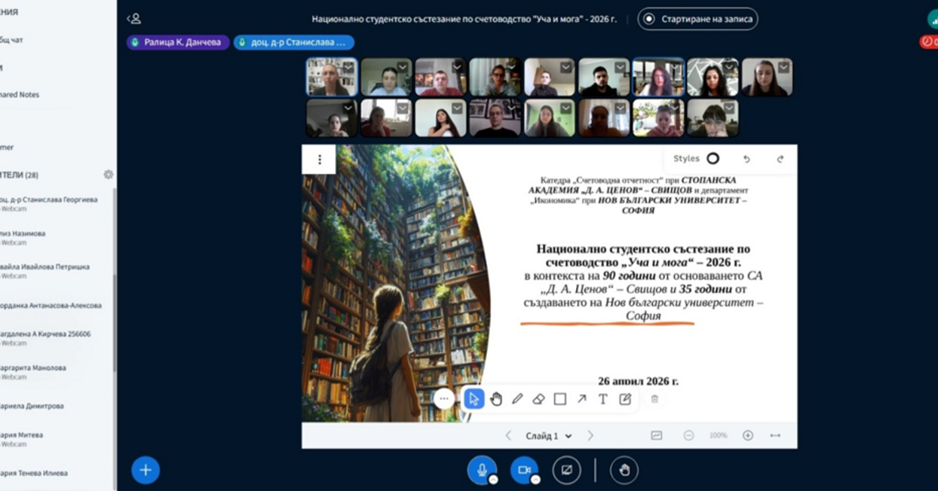Image resolution: width=938 pixels, height=491 pixels.
Task: Select the Arrow drawing tool
Action: [582, 399]
